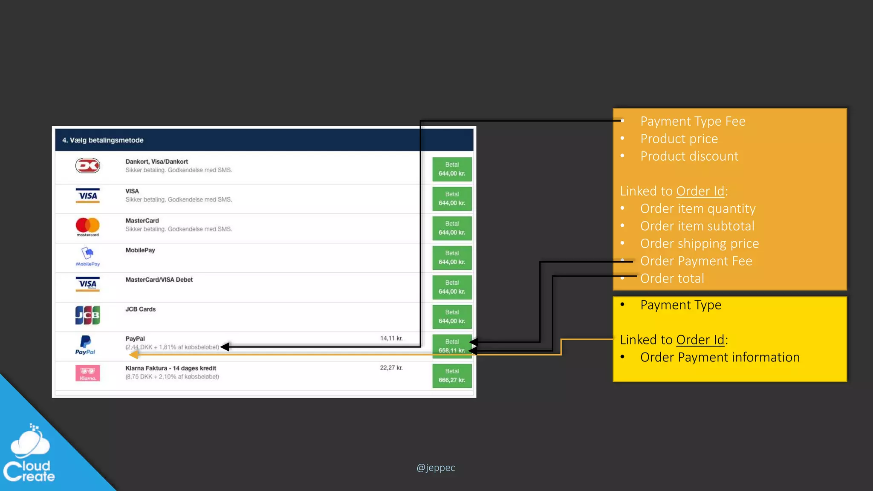Click the JCB Cards logo icon
873x491 pixels.
tap(87, 315)
